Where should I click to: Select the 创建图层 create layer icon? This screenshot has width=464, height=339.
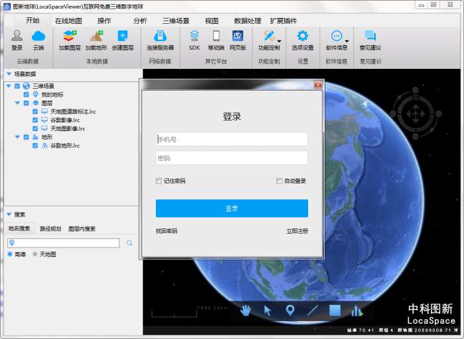(x=123, y=36)
